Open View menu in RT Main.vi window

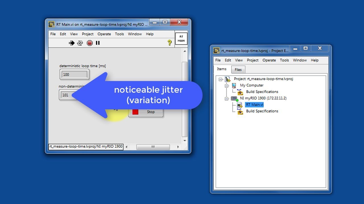tap(74, 34)
